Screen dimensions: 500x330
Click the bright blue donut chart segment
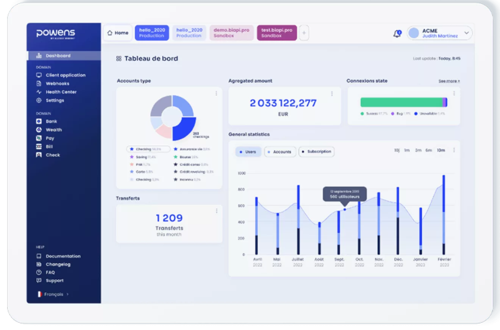(x=184, y=129)
